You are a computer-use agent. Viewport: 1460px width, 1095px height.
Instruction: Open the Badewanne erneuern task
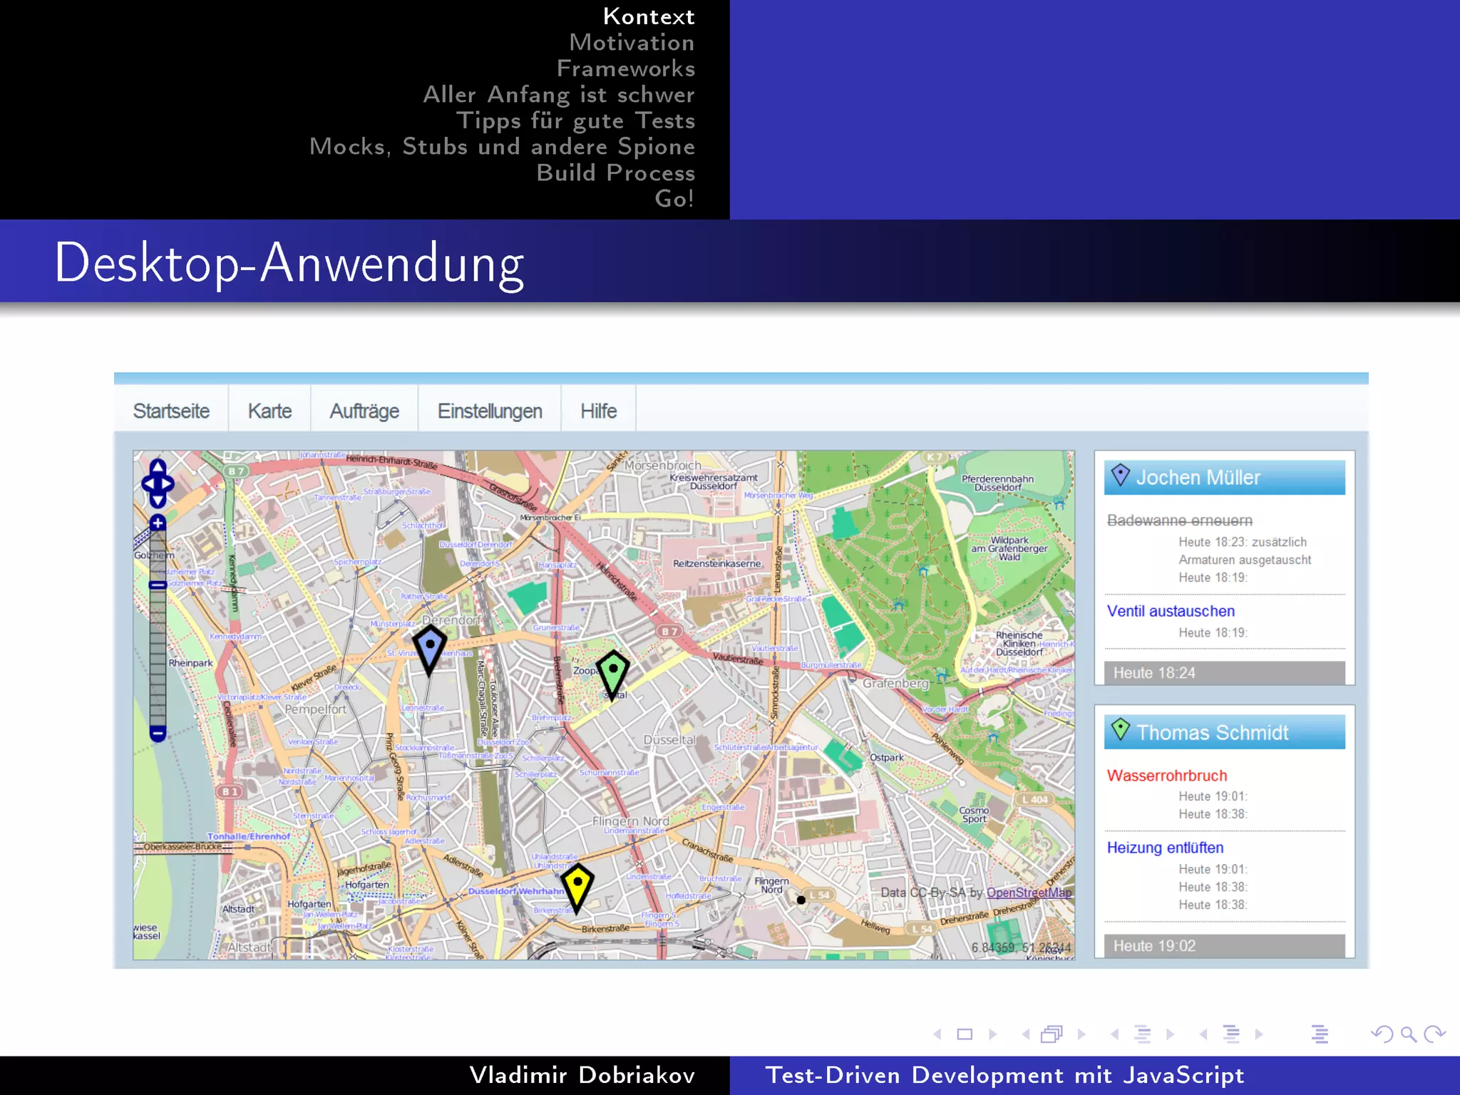click(1179, 520)
